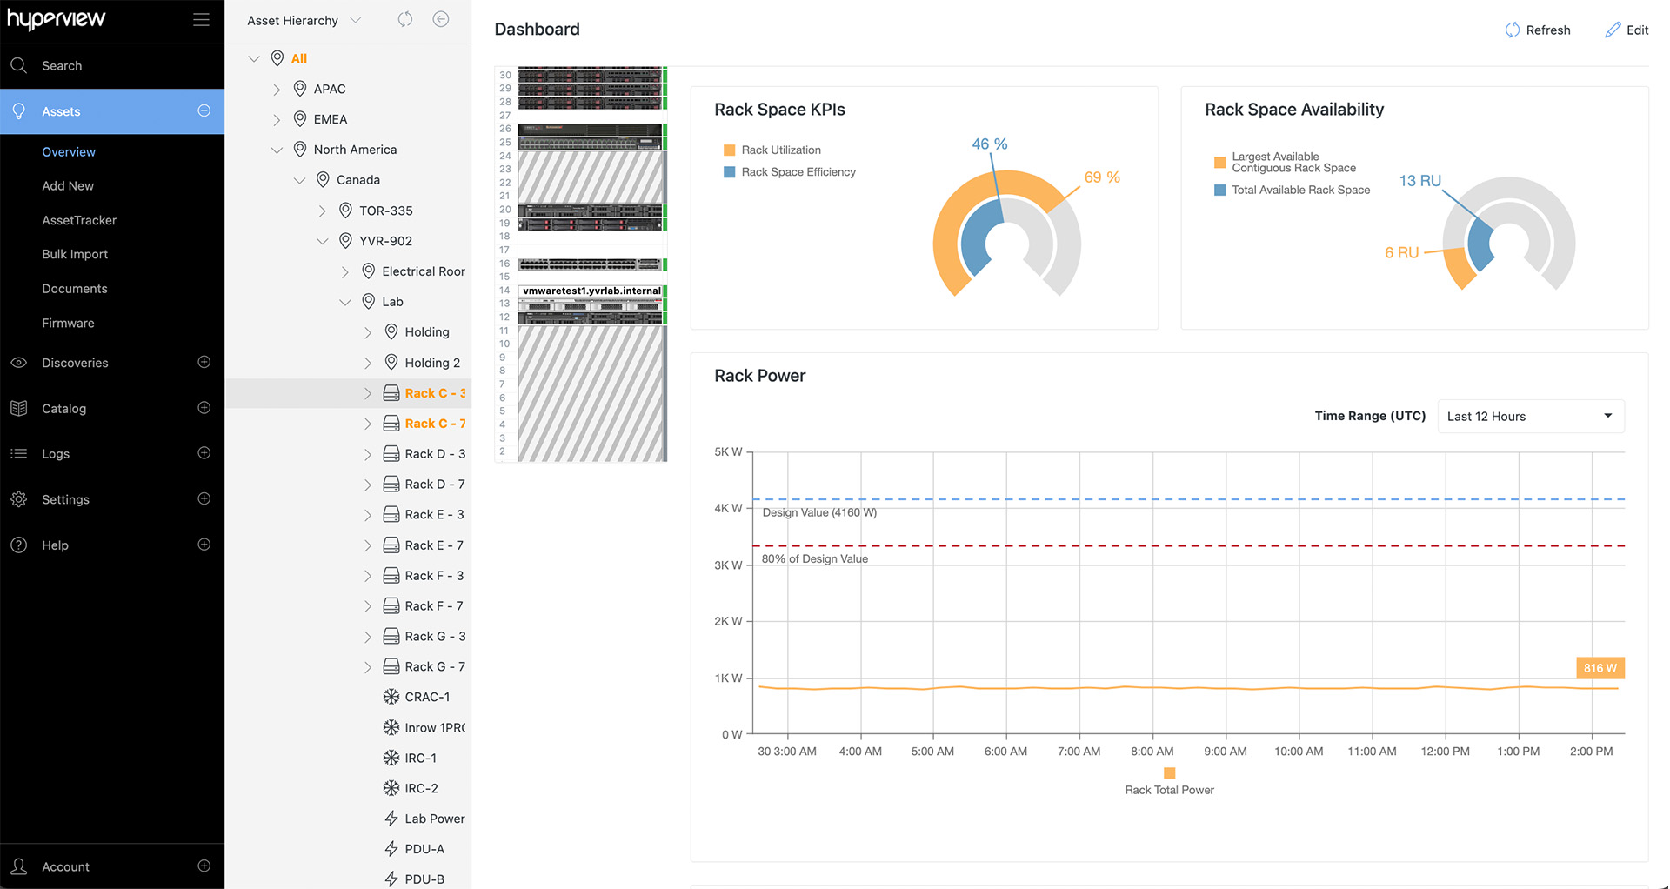Image resolution: width=1670 pixels, height=889 pixels.
Task: Click the snowflake icon next to CRAC-1
Action: (391, 697)
